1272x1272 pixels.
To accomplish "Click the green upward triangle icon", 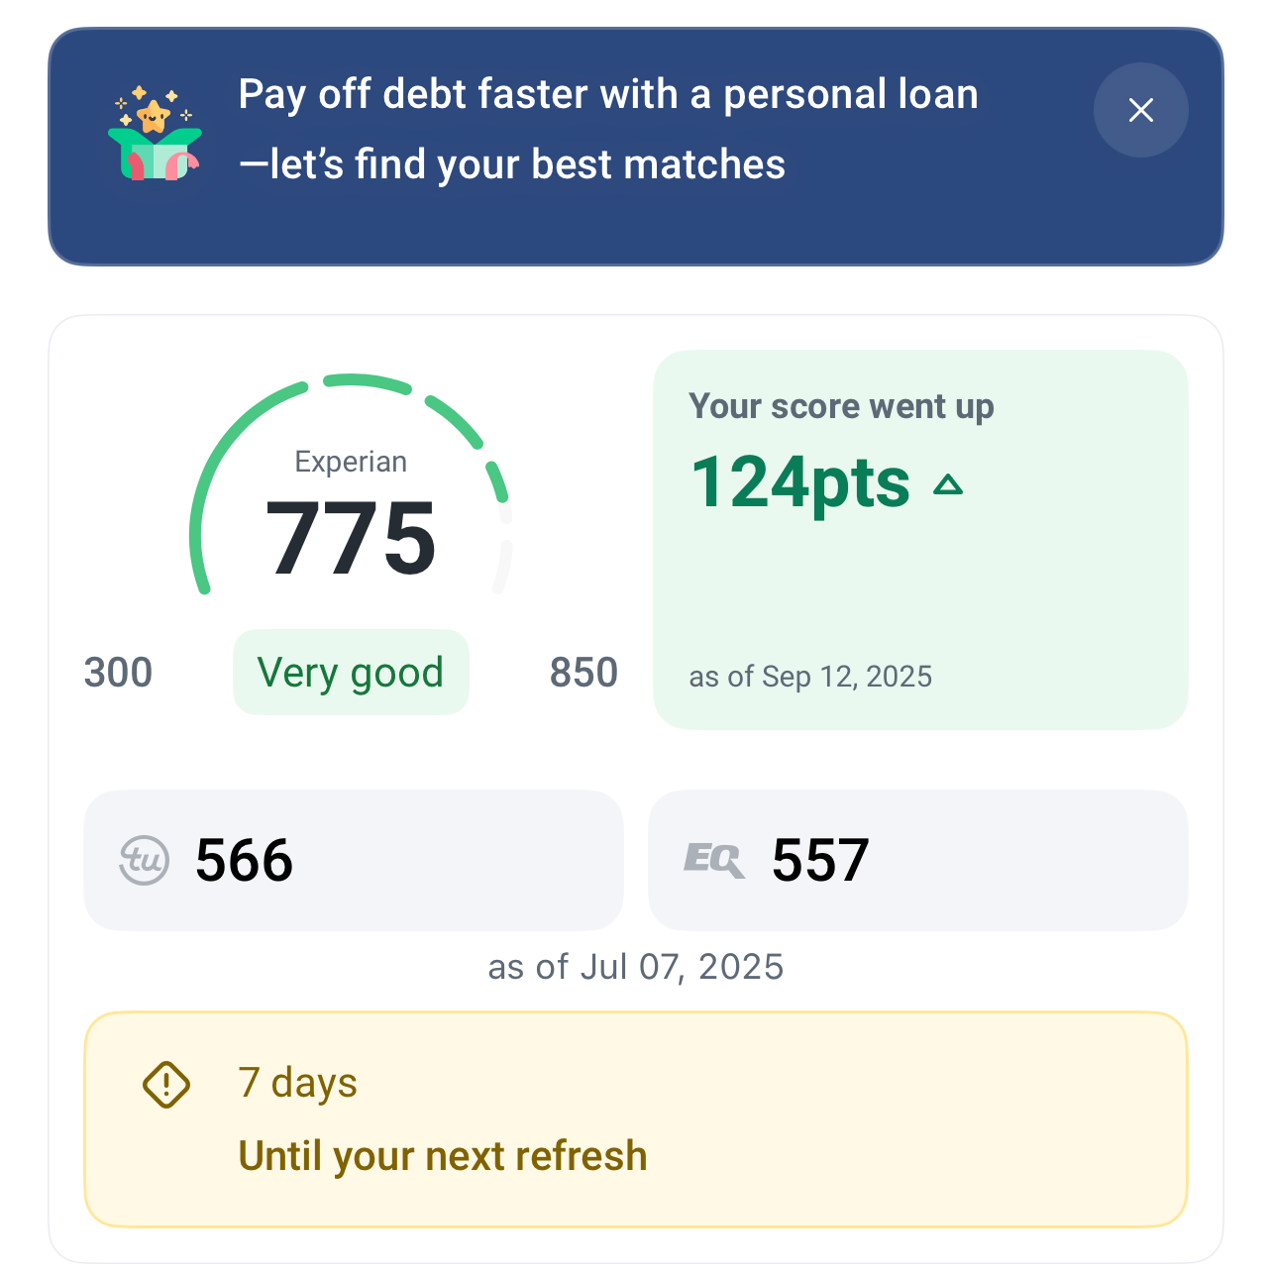I will click(948, 484).
